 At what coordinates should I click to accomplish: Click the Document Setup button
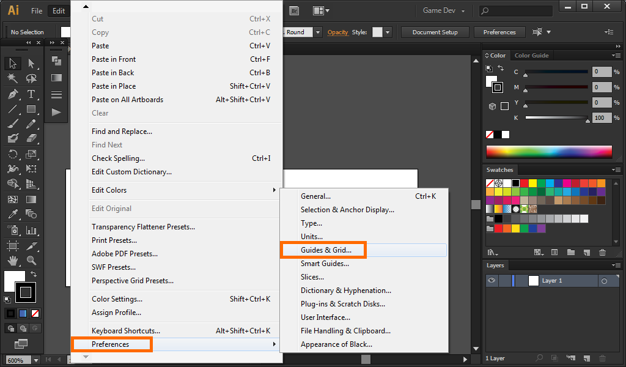pyautogui.click(x=435, y=32)
